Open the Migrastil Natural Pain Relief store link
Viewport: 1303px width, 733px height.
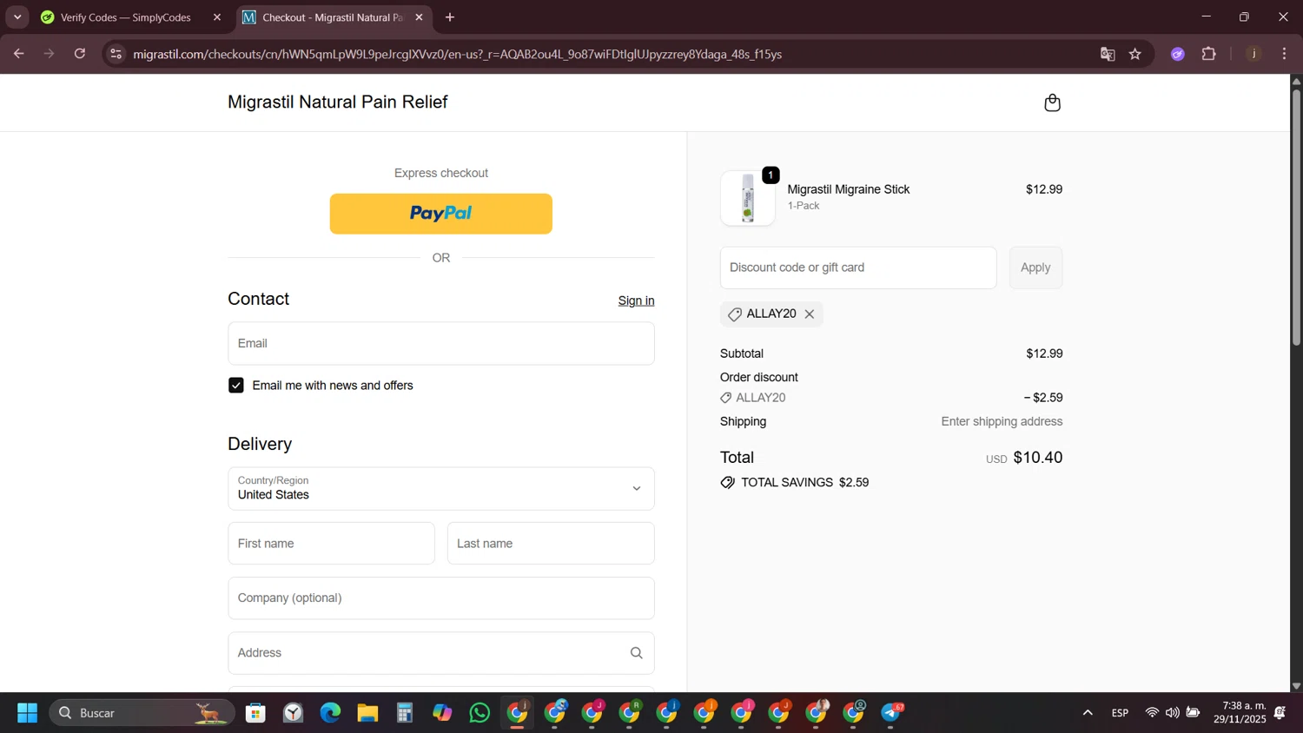337,102
